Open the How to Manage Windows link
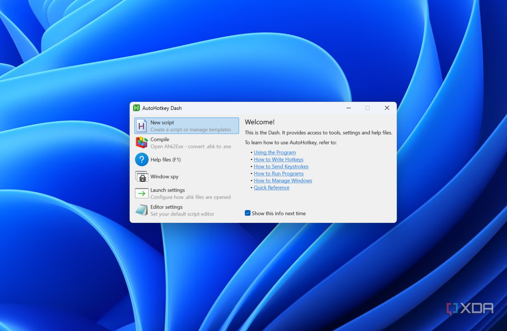 [x=283, y=181]
